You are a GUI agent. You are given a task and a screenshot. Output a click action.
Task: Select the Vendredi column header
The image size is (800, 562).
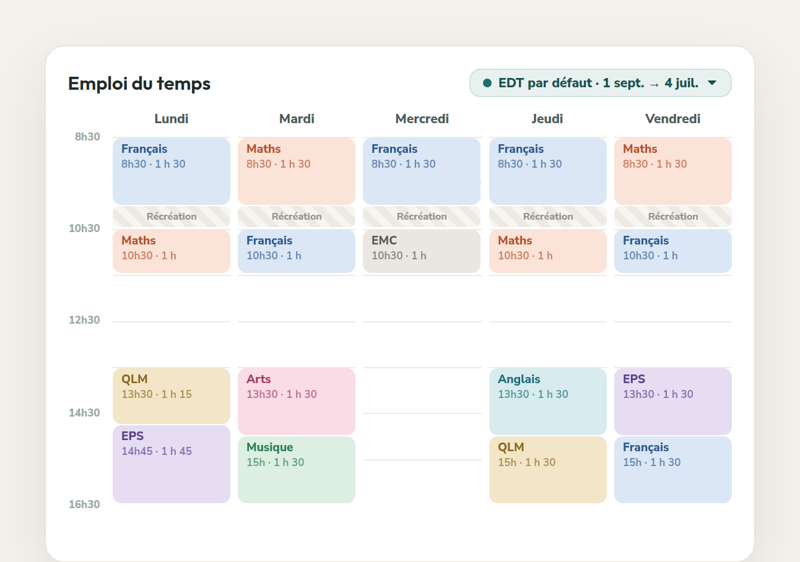[x=673, y=119]
